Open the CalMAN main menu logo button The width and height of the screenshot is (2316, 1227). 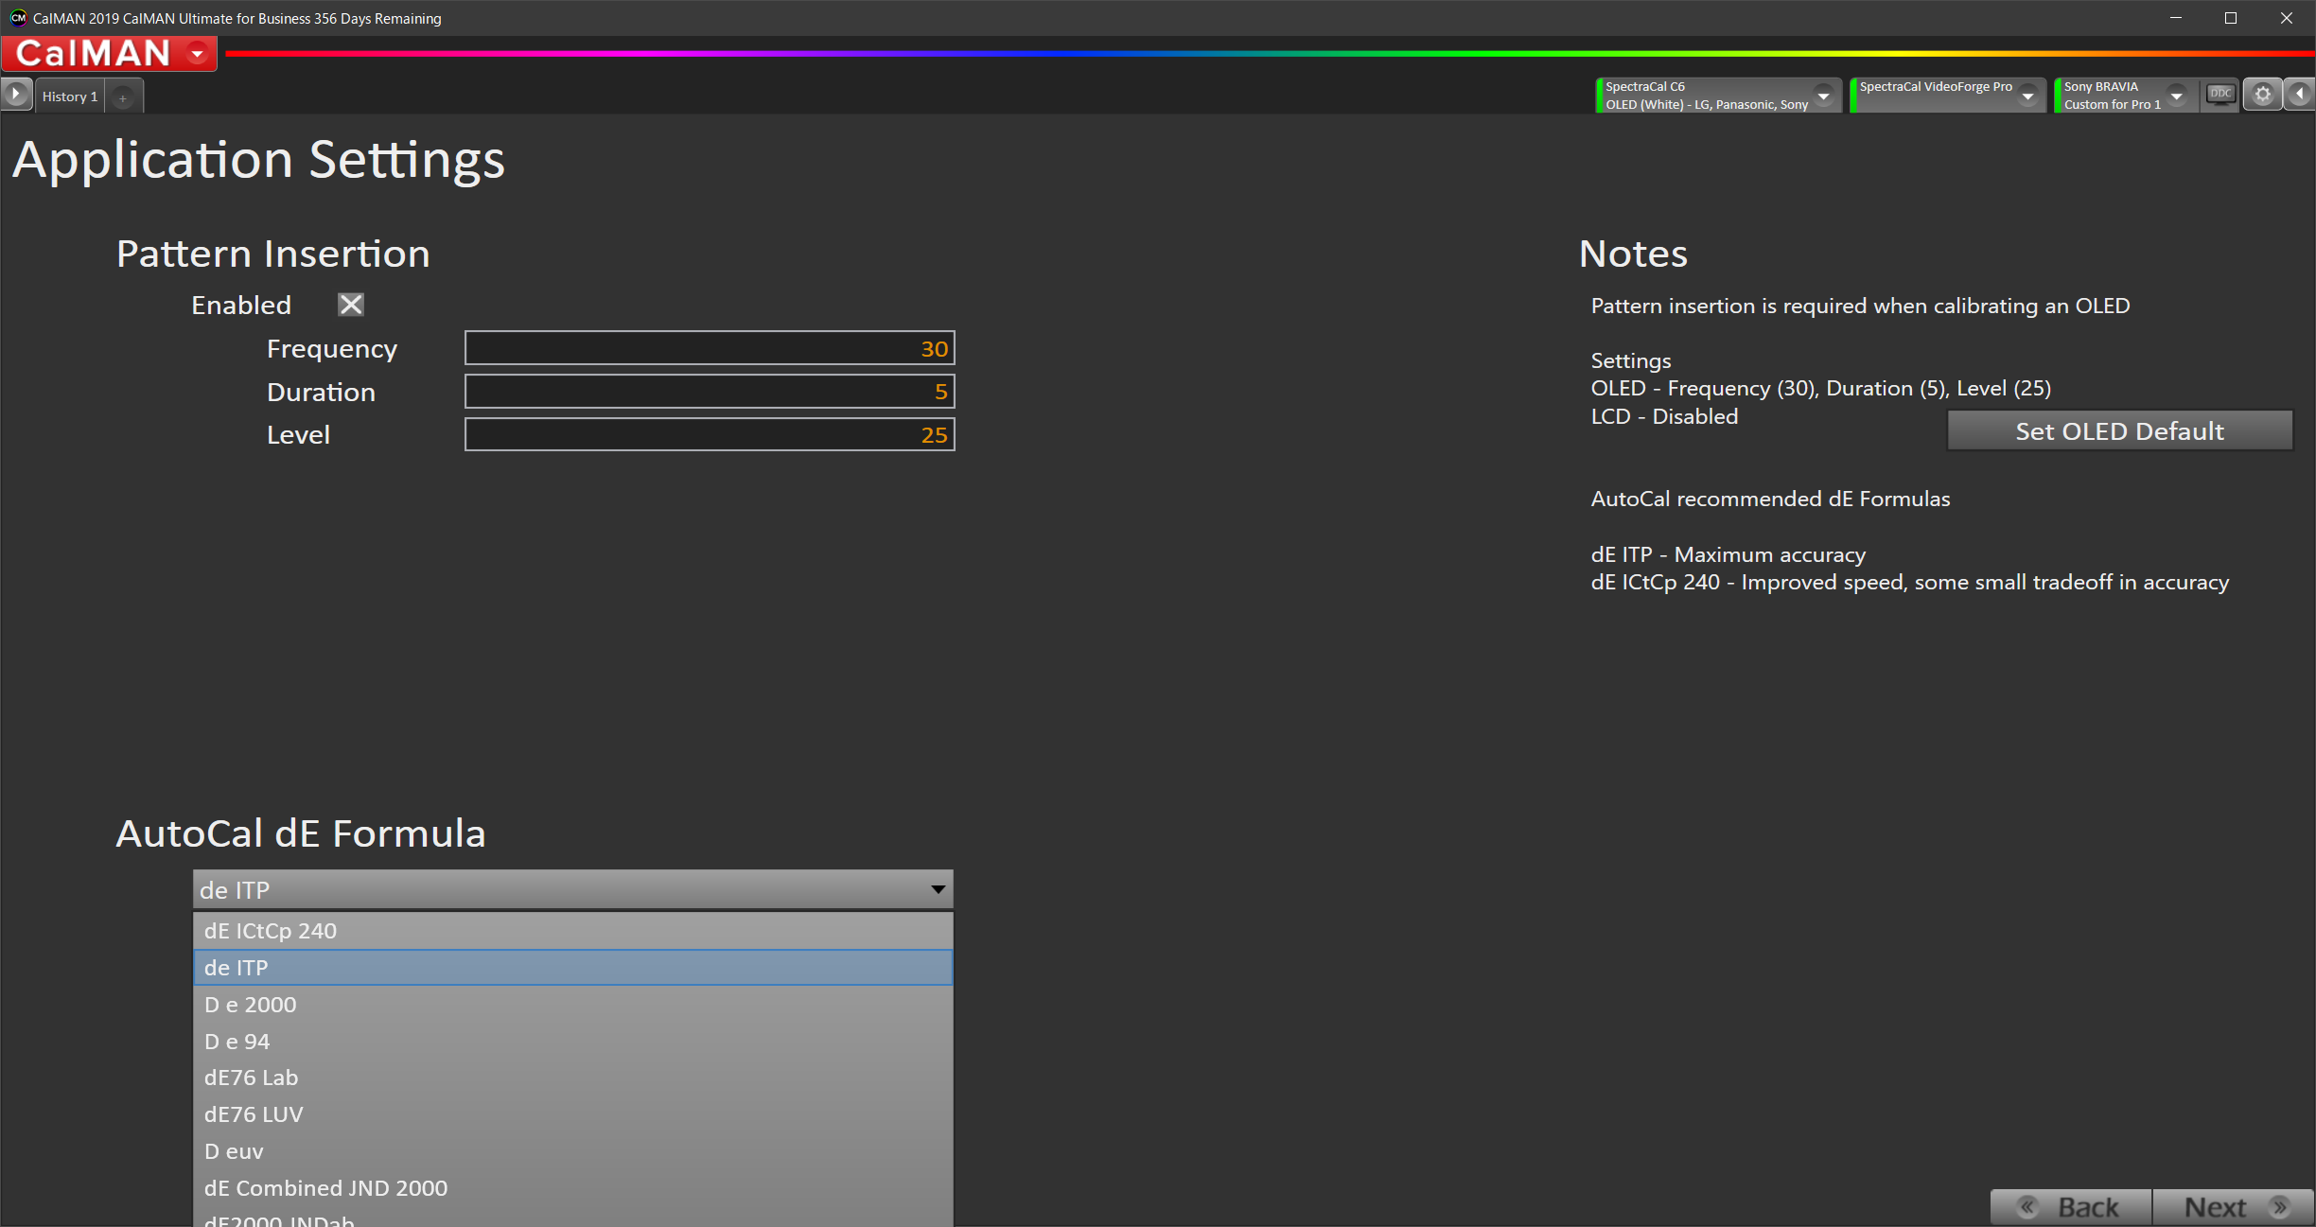click(109, 54)
